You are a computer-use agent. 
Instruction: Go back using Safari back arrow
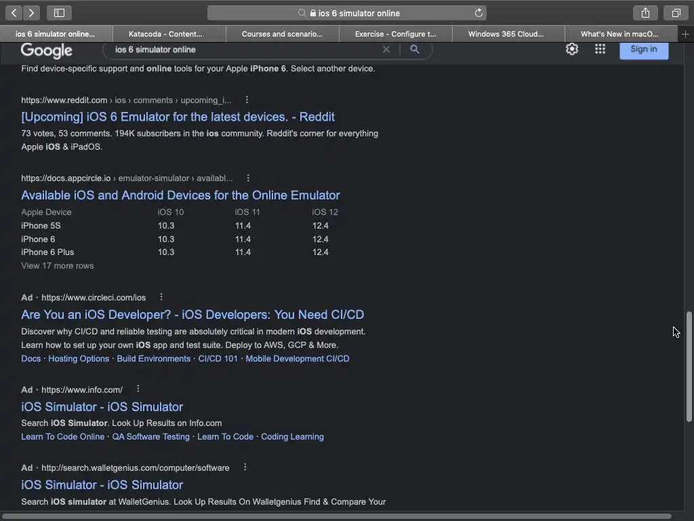click(x=14, y=13)
